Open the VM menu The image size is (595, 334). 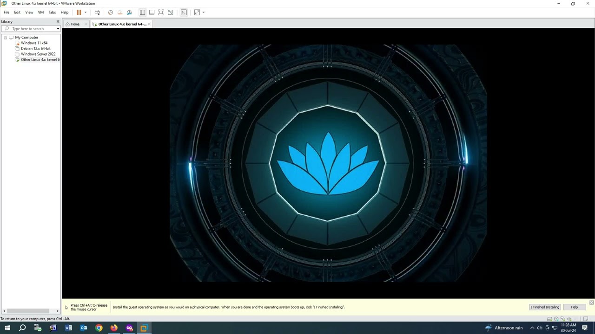pyautogui.click(x=41, y=13)
